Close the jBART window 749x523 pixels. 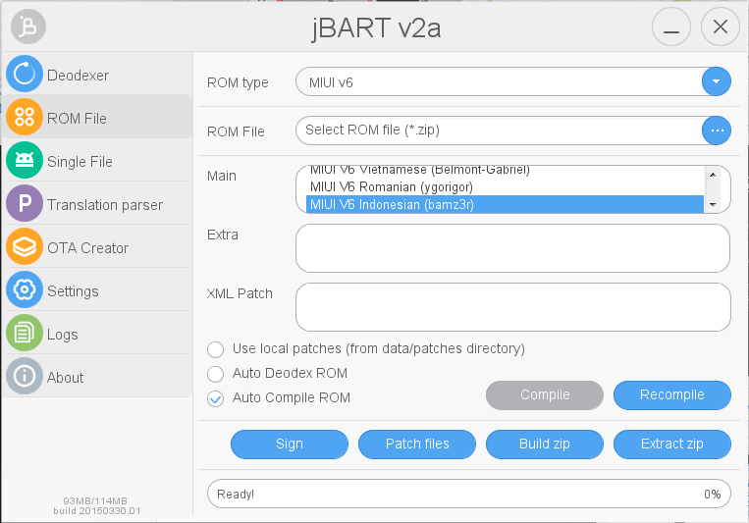point(721,26)
